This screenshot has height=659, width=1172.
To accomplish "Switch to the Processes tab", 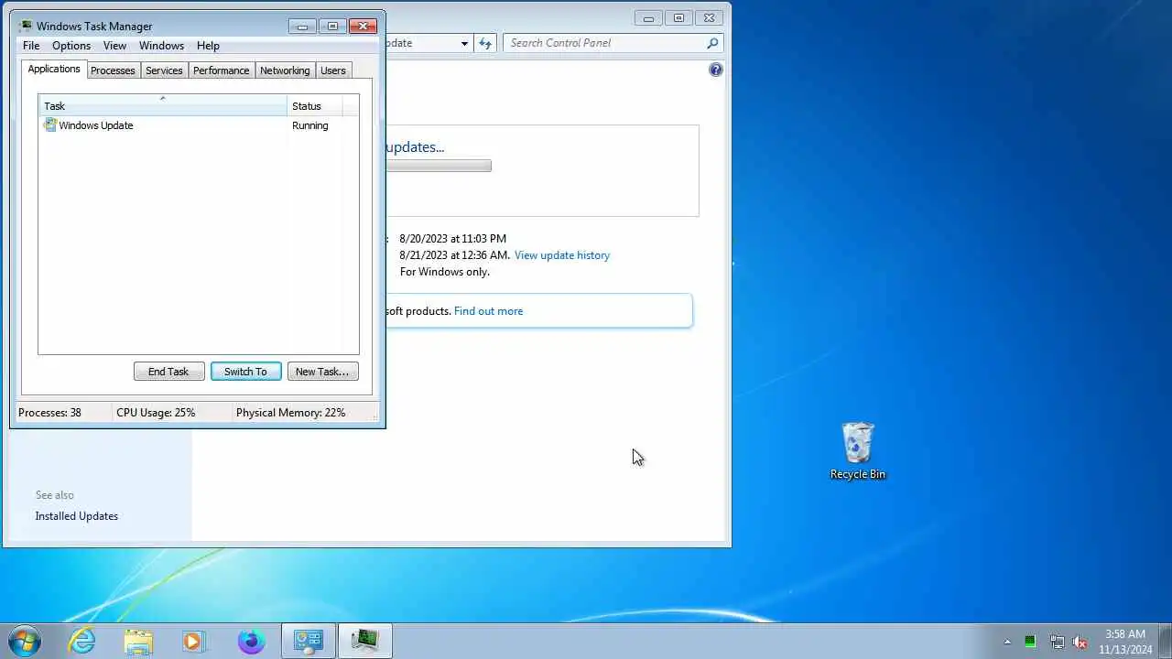I will pos(113,70).
